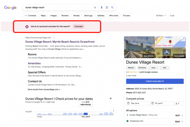Select the Address filter chip
190x127 pixels.
click(101, 16)
